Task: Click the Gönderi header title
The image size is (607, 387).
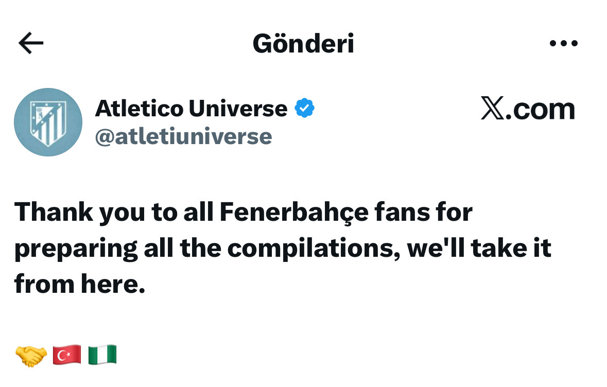Action: (303, 44)
